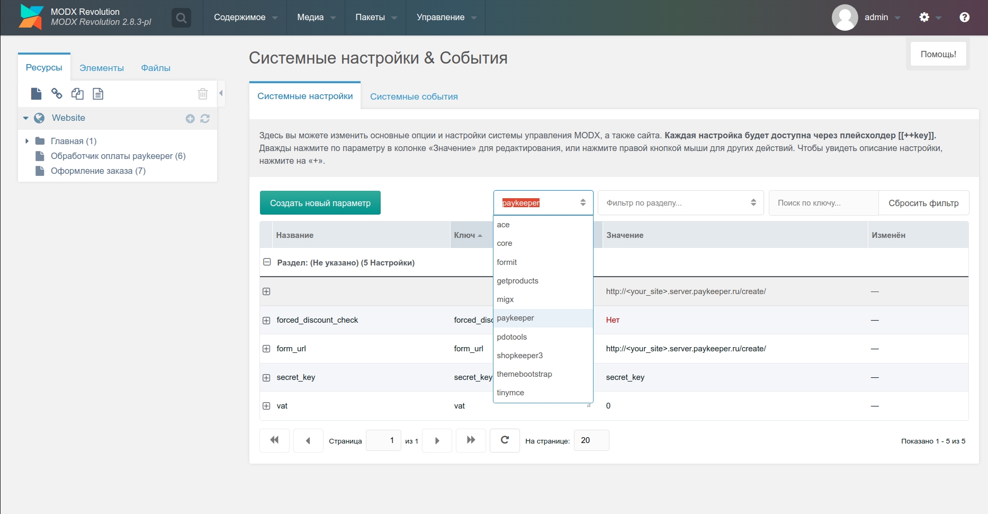Image resolution: width=988 pixels, height=514 pixels.
Task: Select shopkeeper3 from namespace list
Action: [519, 356]
